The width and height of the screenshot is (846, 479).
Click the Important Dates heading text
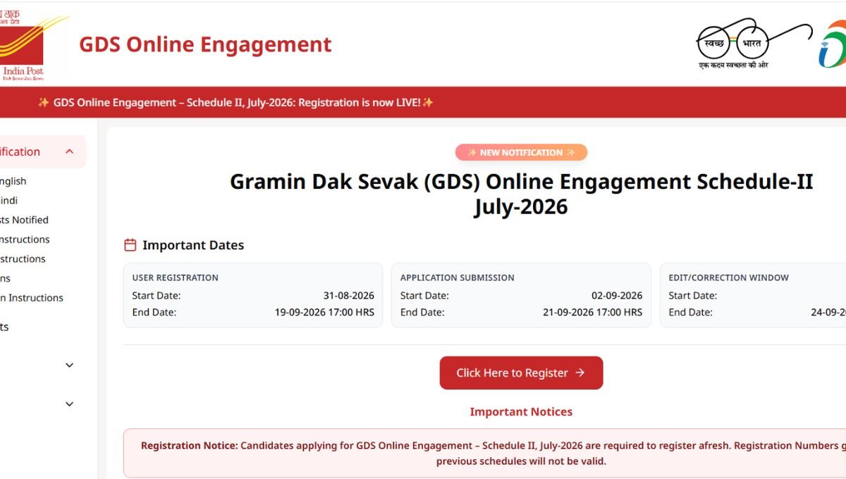click(193, 245)
